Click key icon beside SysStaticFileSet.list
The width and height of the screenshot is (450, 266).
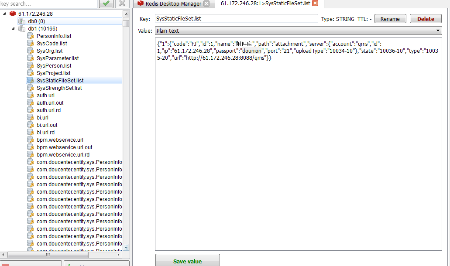pos(31,81)
